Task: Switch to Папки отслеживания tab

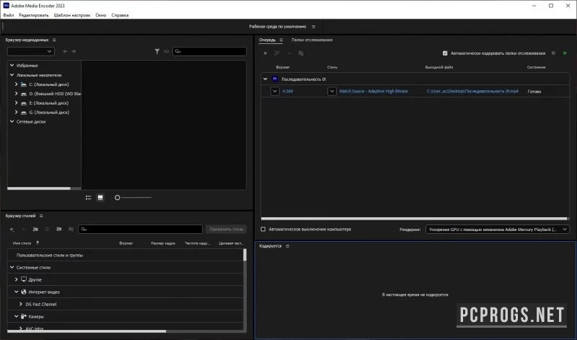Action: [x=312, y=40]
